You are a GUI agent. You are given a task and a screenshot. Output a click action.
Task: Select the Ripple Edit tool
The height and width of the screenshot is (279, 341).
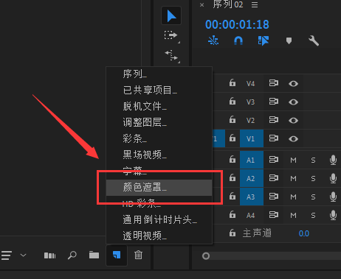point(171,55)
